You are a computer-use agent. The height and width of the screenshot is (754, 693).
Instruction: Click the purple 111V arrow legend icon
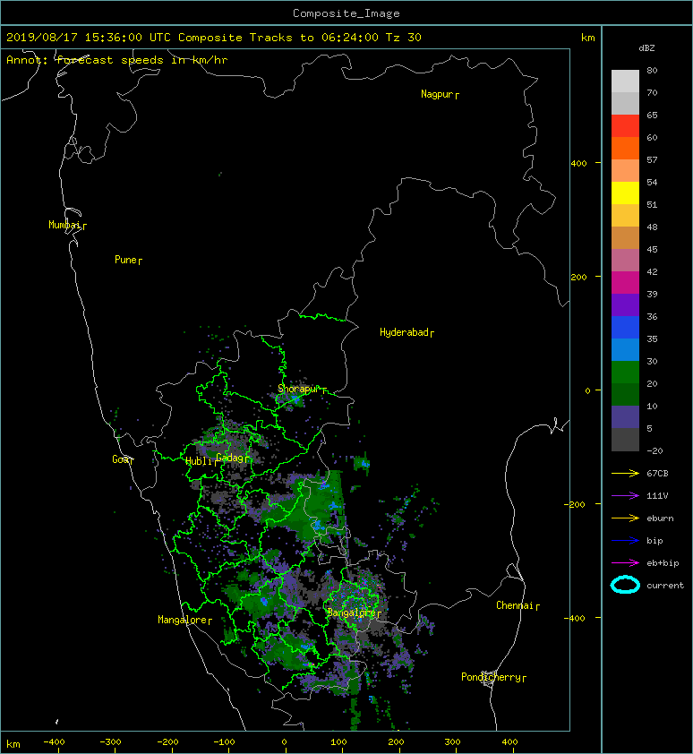(625, 496)
